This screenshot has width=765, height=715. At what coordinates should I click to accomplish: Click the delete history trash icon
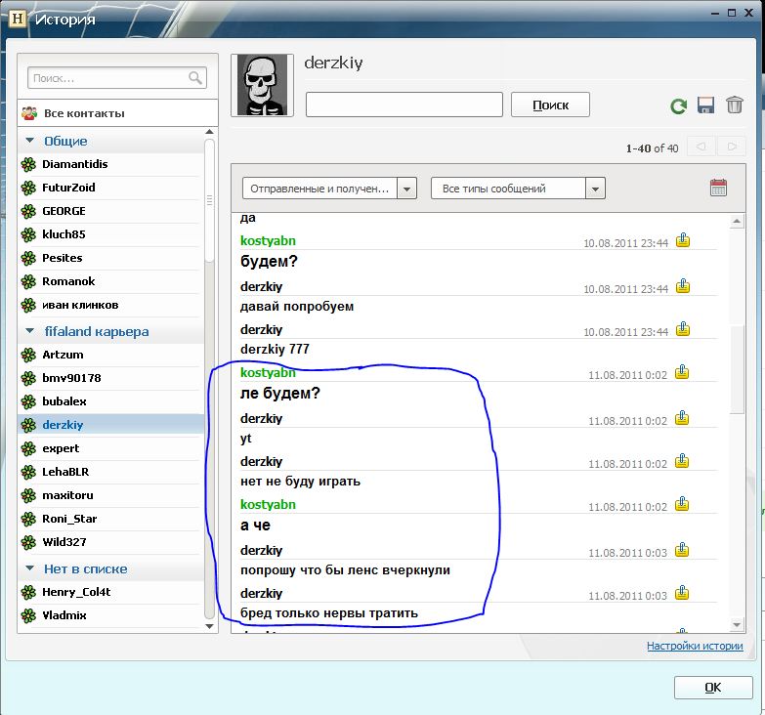pyautogui.click(x=735, y=105)
